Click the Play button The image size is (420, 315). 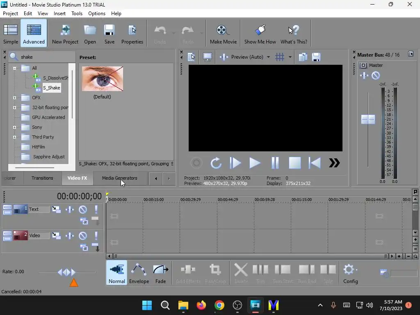click(255, 163)
